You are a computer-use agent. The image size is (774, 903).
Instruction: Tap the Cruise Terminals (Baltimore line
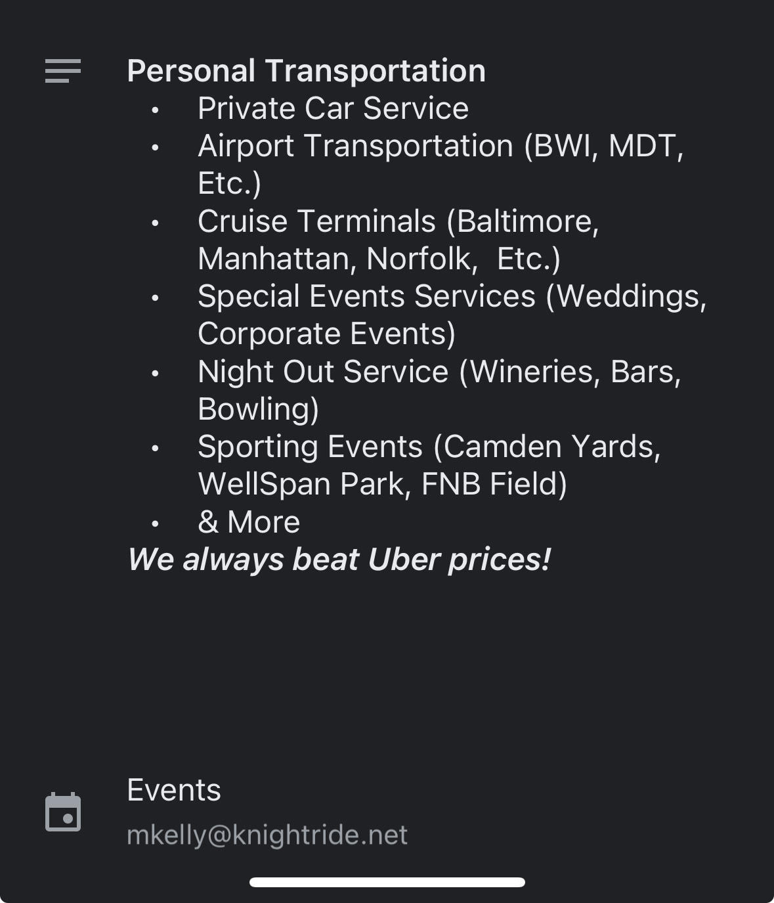[398, 221]
